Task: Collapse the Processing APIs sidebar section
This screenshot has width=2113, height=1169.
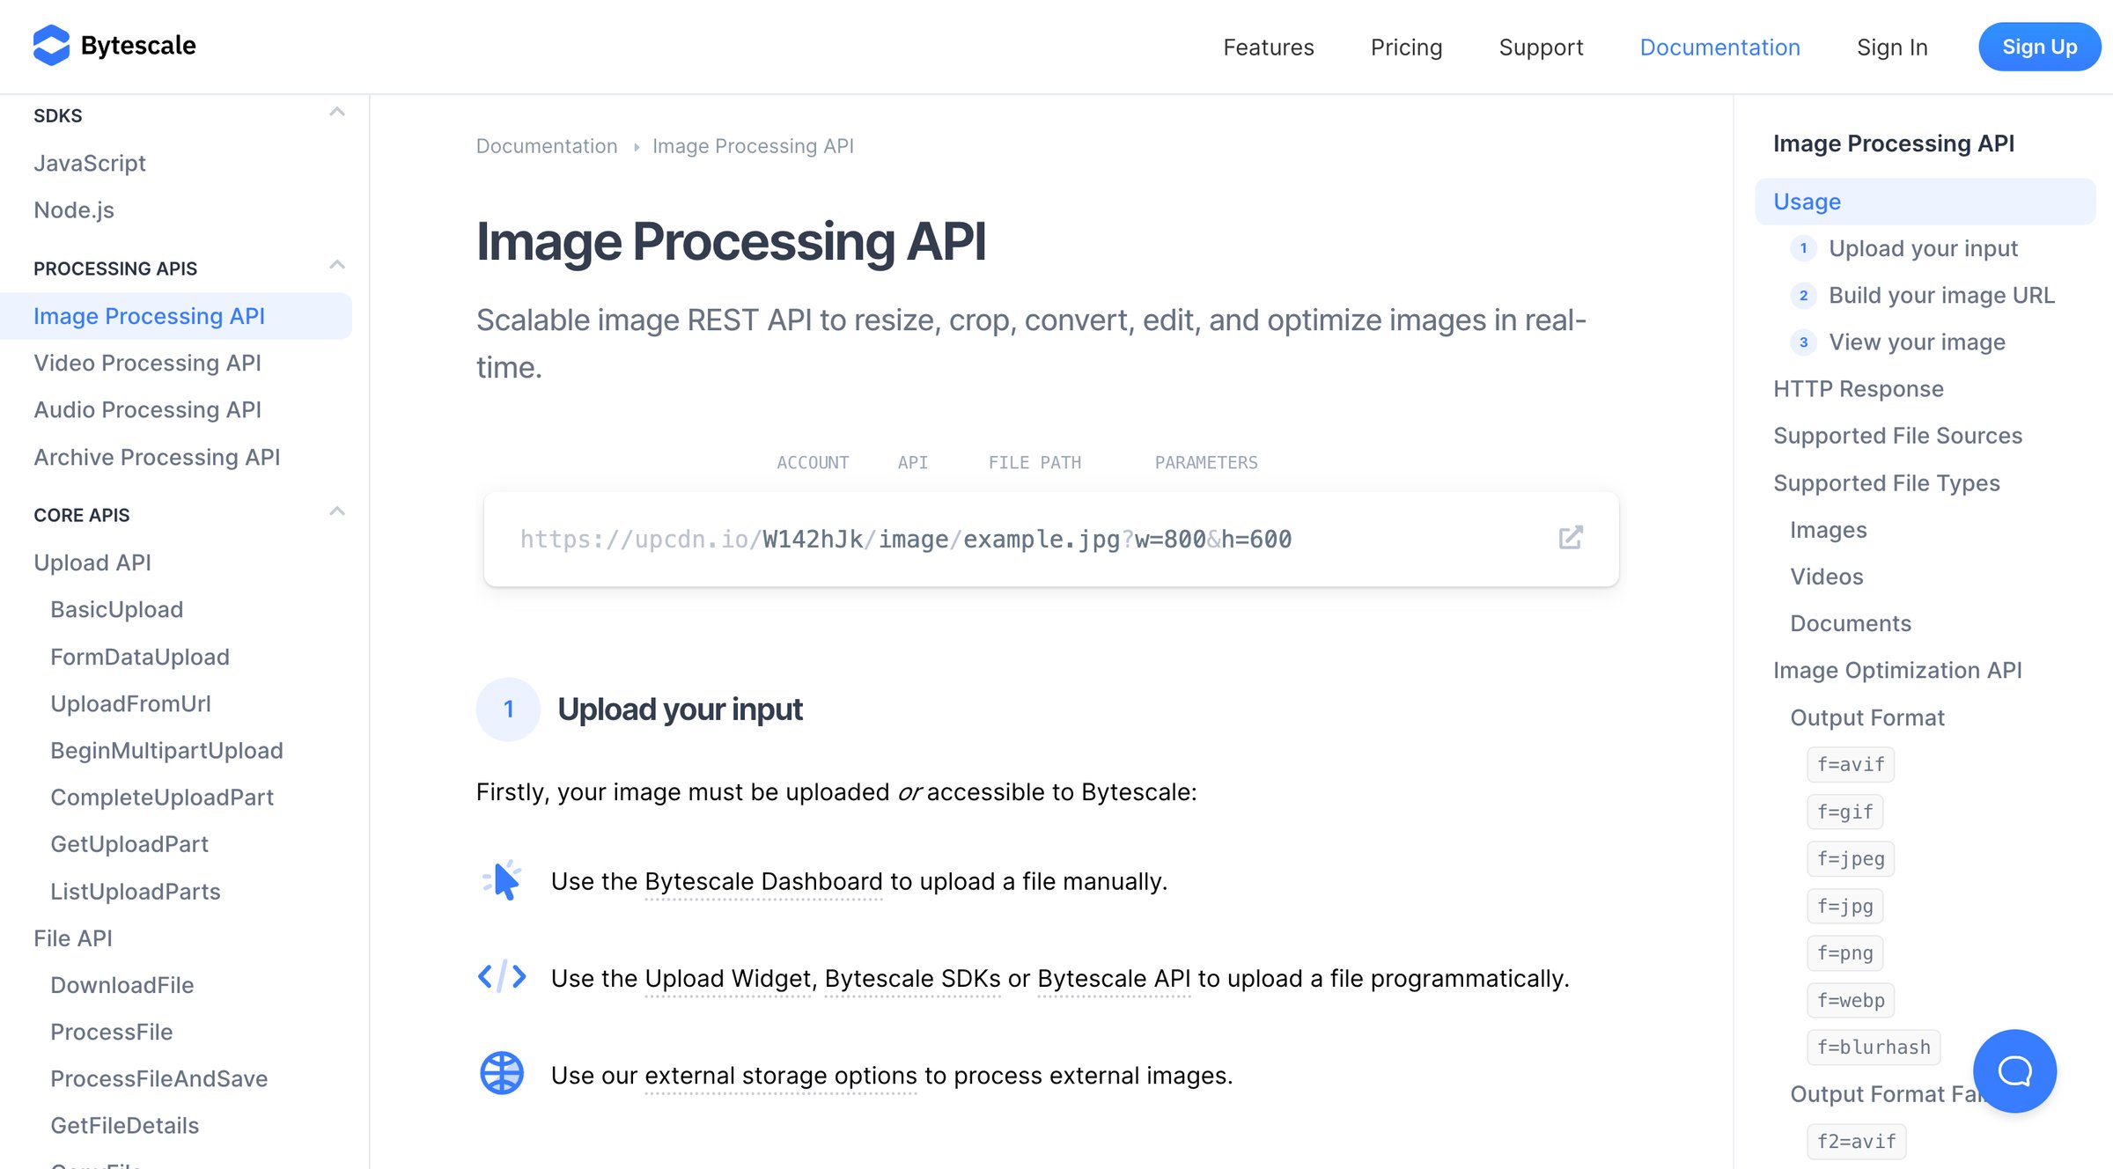Action: tap(336, 265)
